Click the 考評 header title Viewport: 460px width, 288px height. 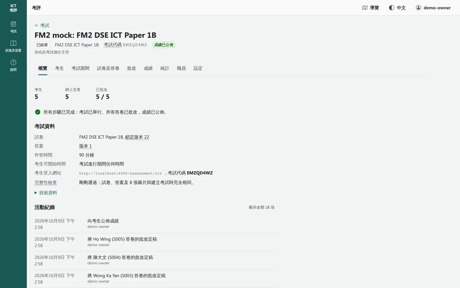click(x=36, y=8)
